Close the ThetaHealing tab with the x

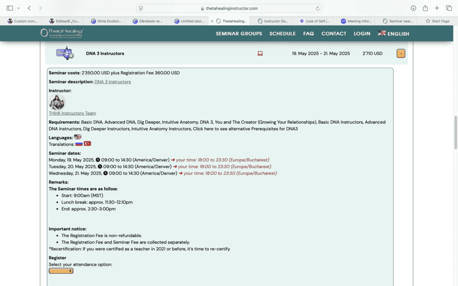(x=212, y=21)
